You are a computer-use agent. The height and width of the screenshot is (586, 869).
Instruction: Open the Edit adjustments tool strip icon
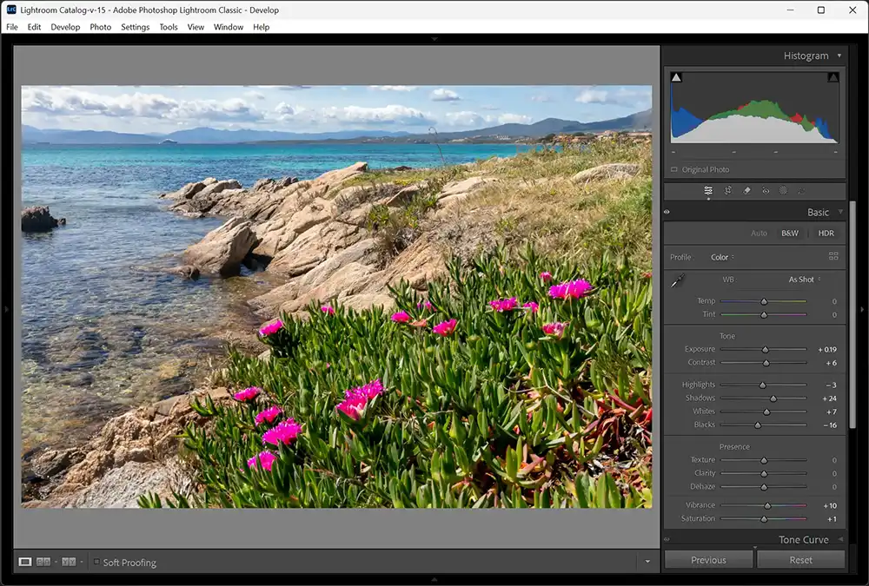coord(708,190)
